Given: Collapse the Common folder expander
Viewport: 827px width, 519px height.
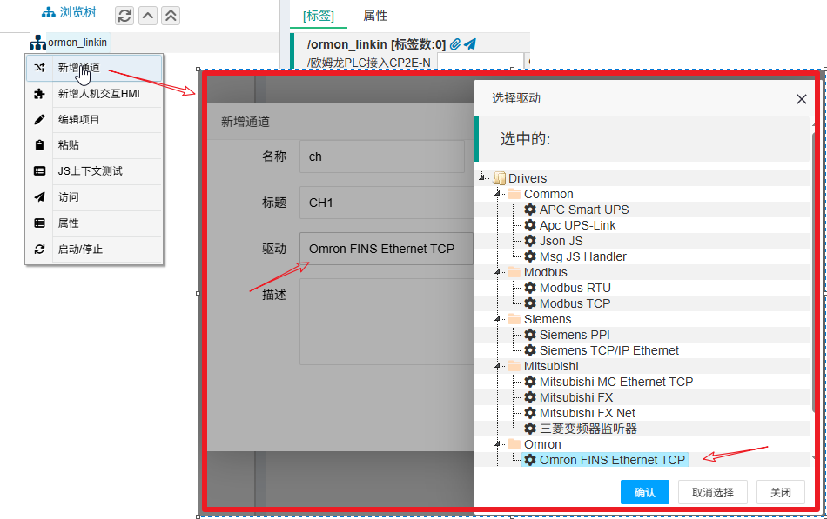Looking at the screenshot, I should (x=499, y=194).
